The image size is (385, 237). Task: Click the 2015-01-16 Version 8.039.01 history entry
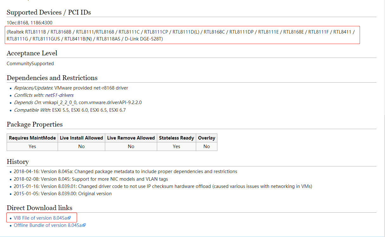(163, 186)
